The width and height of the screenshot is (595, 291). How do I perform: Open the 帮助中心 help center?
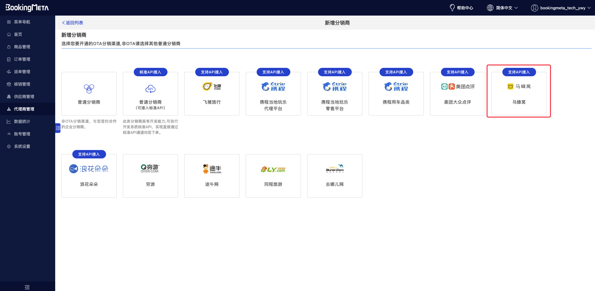(x=461, y=8)
